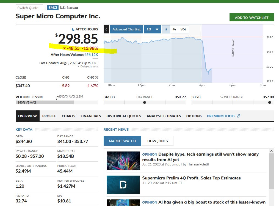Click the Switch Quote input field
Image resolution: width=279 pixels, height=206 pixels.
click(29, 8)
